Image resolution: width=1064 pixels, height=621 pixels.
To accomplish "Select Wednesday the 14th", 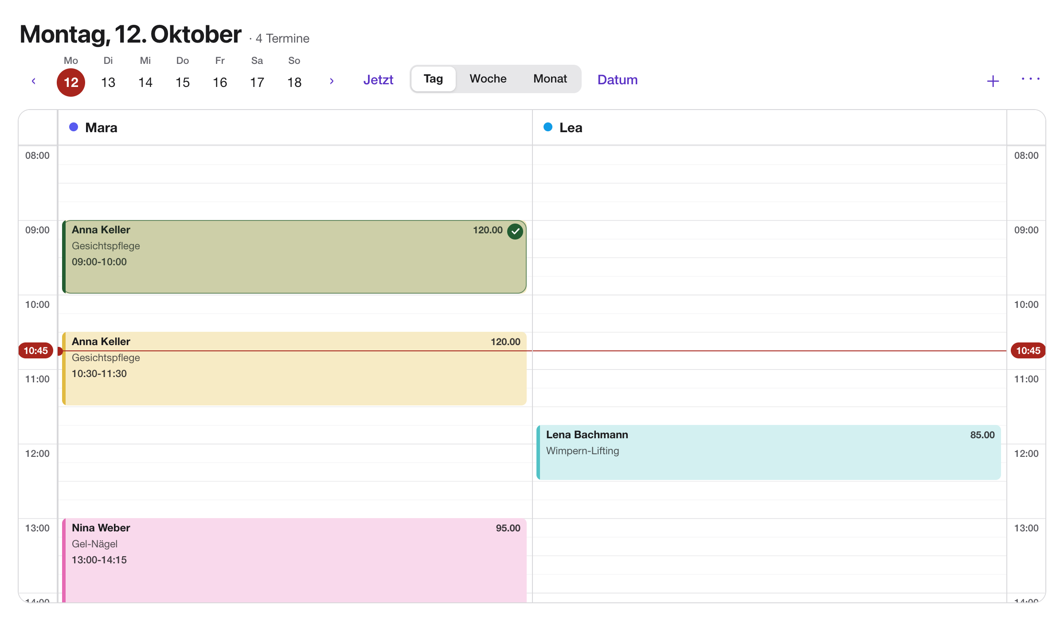I will point(145,83).
